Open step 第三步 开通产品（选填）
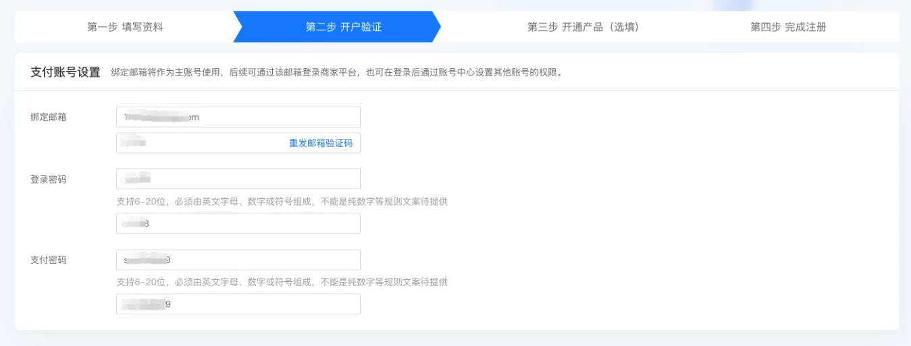Image resolution: width=911 pixels, height=346 pixels. click(x=583, y=27)
